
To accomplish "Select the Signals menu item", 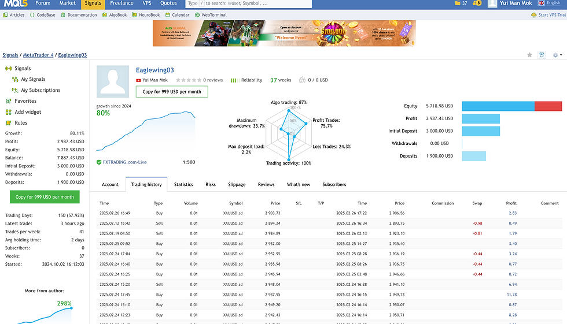I will 93,3.
